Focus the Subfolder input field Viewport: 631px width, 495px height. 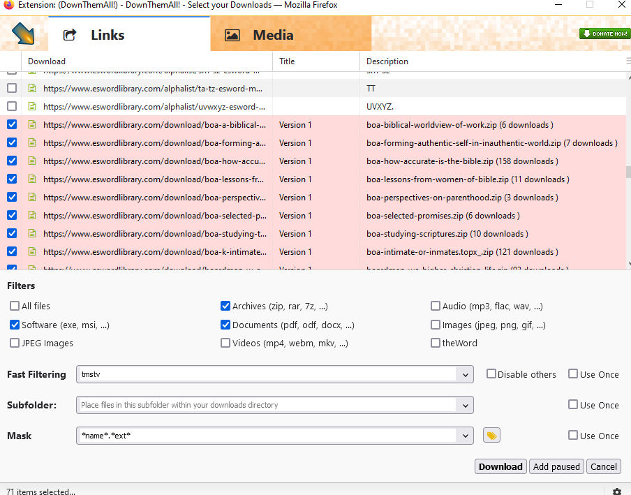point(267,405)
